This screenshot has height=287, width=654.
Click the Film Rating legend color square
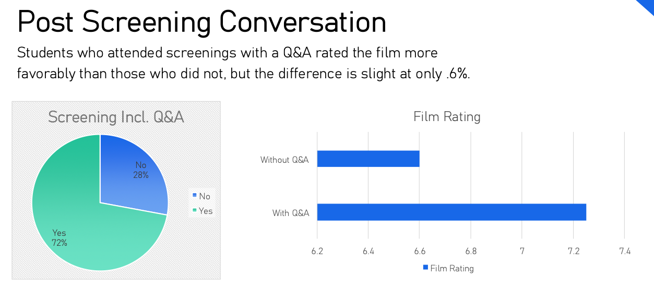tap(425, 268)
